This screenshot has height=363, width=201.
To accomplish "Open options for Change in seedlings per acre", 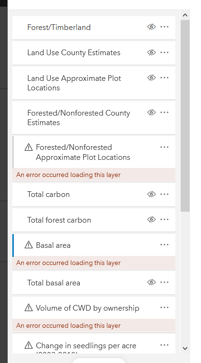I will 164,345.
